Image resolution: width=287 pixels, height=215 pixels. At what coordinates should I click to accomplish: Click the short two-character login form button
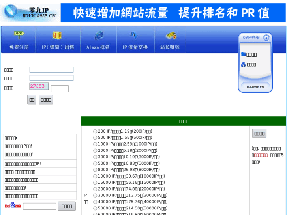click(x=32, y=100)
